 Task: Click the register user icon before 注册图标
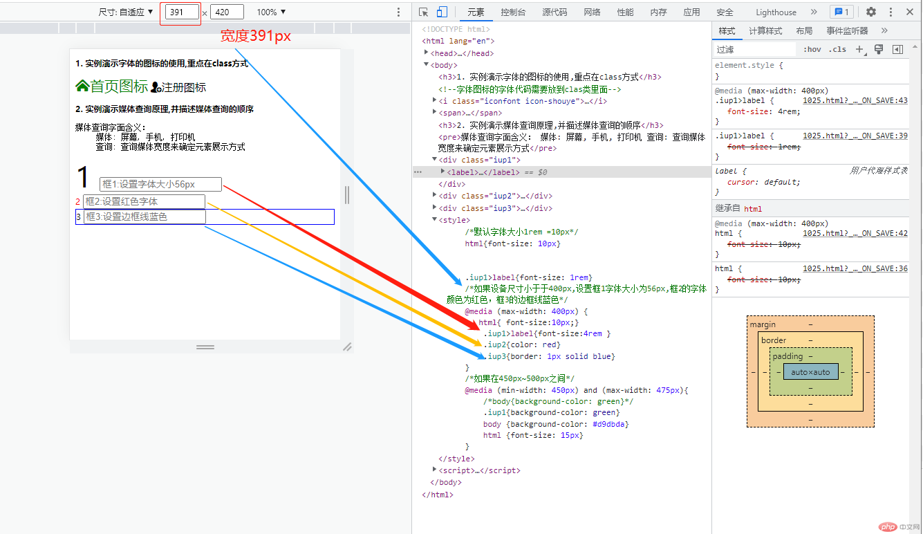click(156, 87)
